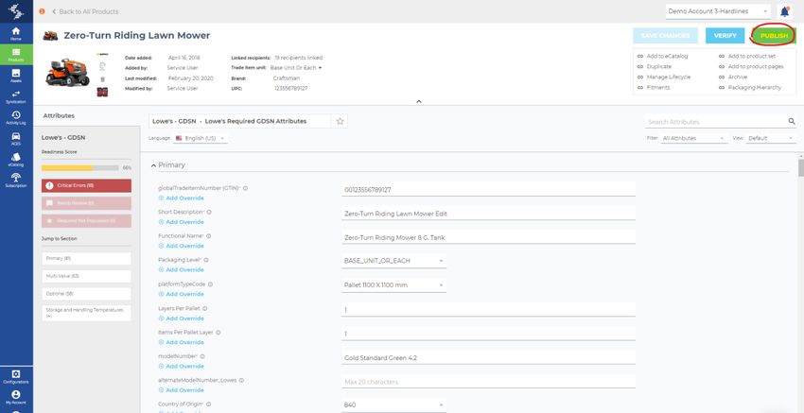Screen dimensions: 804x413
Task: Open Configurations in the sidebar
Action: click(16, 377)
